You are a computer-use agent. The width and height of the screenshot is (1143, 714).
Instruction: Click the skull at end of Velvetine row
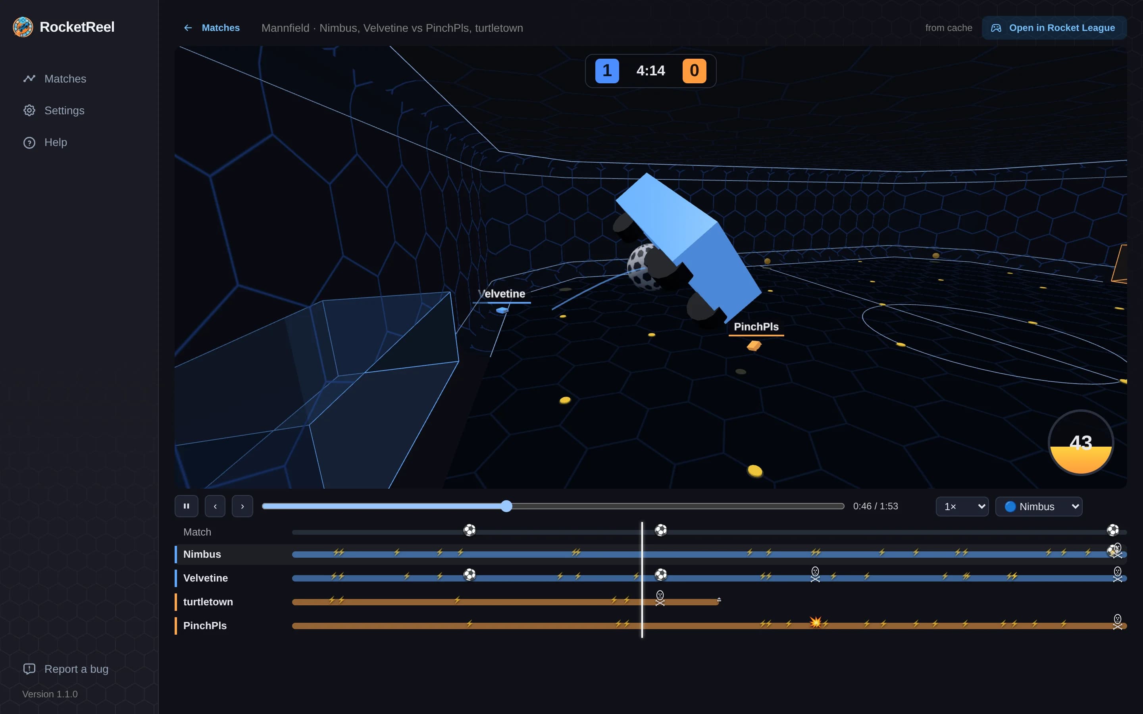coord(1118,574)
